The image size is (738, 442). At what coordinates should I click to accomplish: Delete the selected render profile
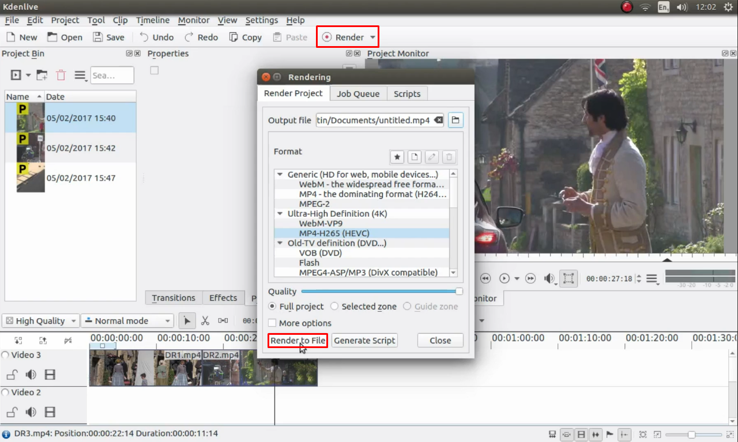pos(449,156)
